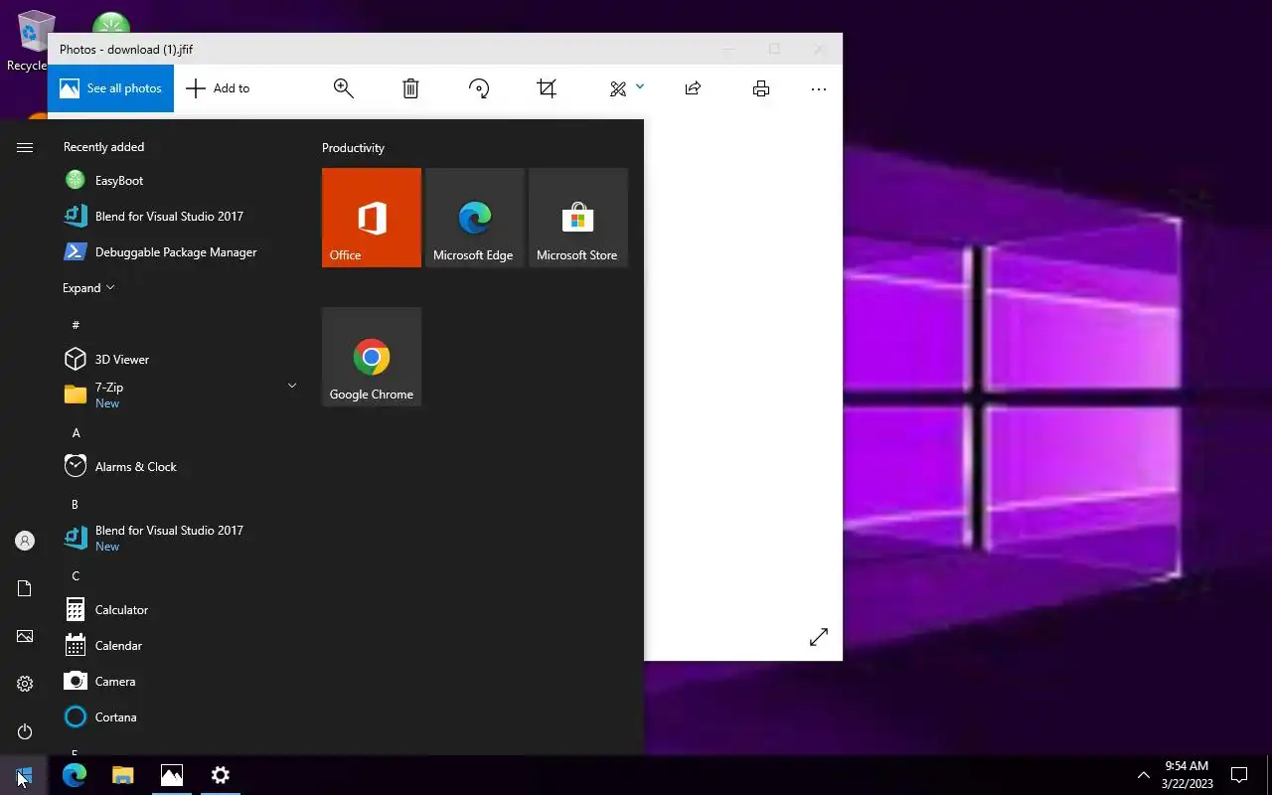1272x795 pixels.
Task: Open the crop tool in Photos
Action: coord(547,88)
